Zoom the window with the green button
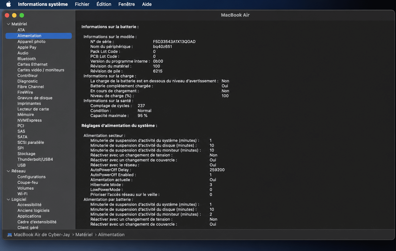Screen dimensions: 396x251 tap(22, 15)
